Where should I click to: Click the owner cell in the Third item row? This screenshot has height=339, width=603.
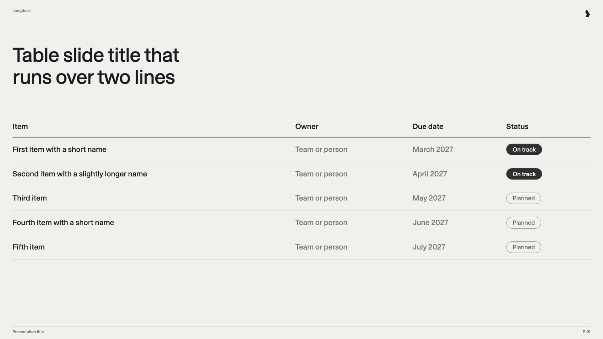coord(321,198)
